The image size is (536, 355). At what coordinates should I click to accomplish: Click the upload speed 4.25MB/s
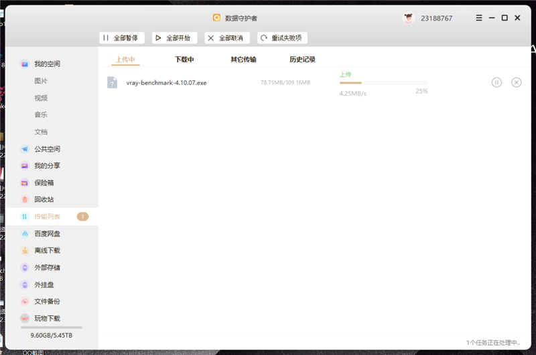(353, 94)
